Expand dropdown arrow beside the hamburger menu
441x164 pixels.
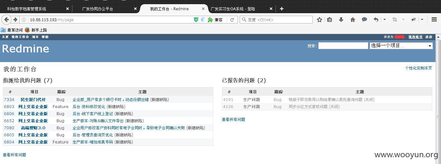click(422, 20)
